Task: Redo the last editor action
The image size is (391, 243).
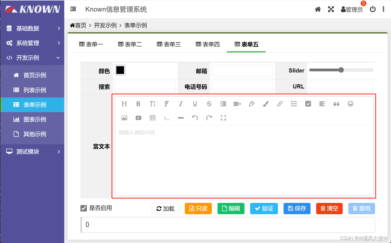Action: point(209,118)
